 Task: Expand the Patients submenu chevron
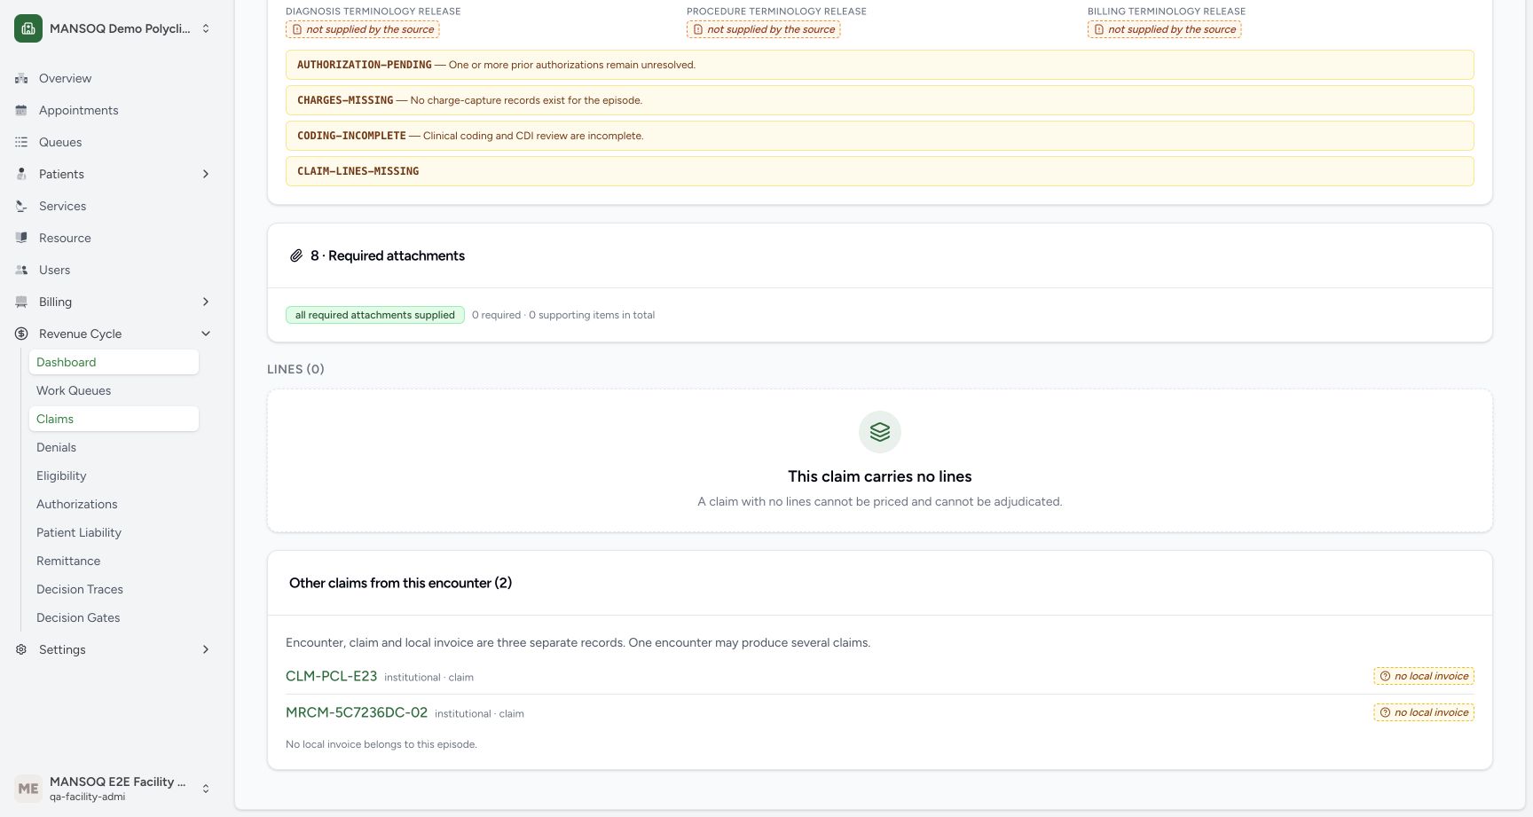coord(206,174)
